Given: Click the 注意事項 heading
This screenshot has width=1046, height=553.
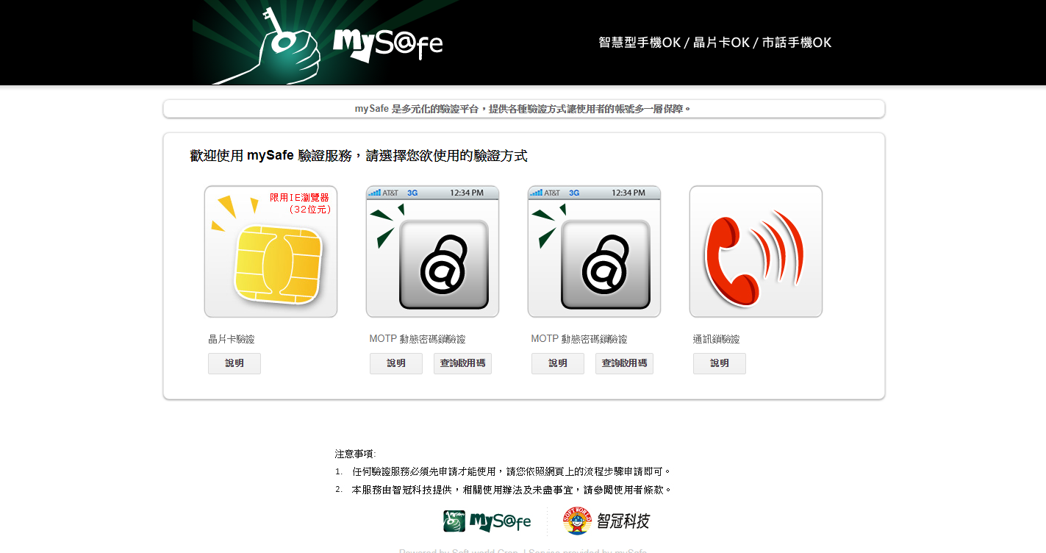Looking at the screenshot, I should coord(355,454).
